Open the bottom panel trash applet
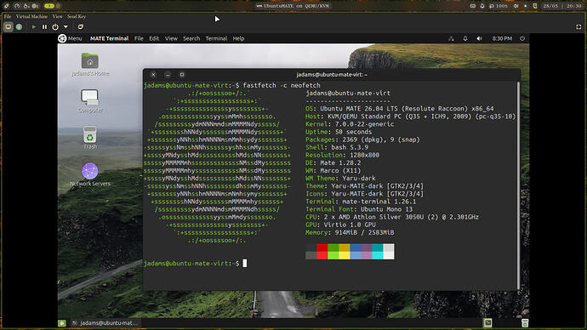Screen dimensions: 587x330 pos(525,323)
